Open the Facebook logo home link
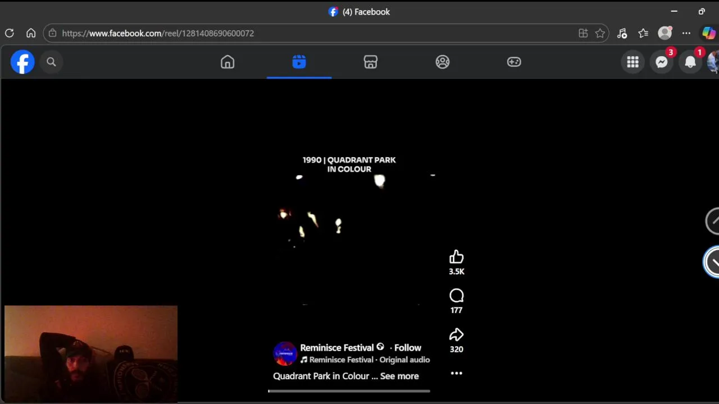Screen dimensions: 719x404 click(22, 62)
